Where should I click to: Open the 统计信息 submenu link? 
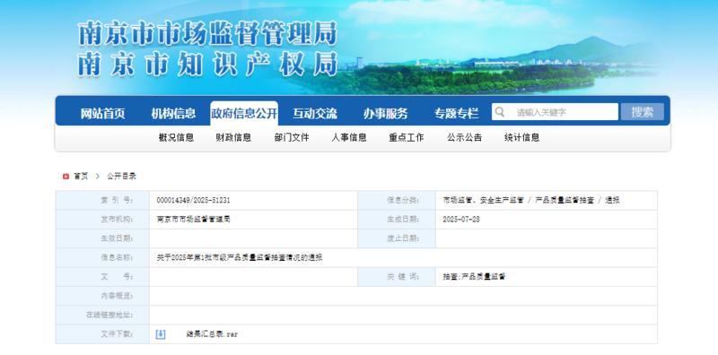[x=522, y=138]
